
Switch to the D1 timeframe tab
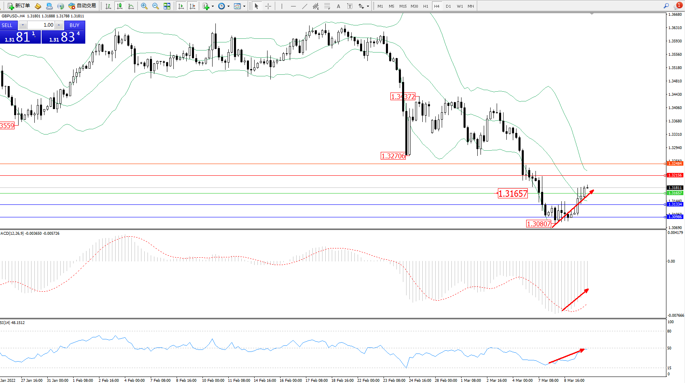[x=448, y=6]
